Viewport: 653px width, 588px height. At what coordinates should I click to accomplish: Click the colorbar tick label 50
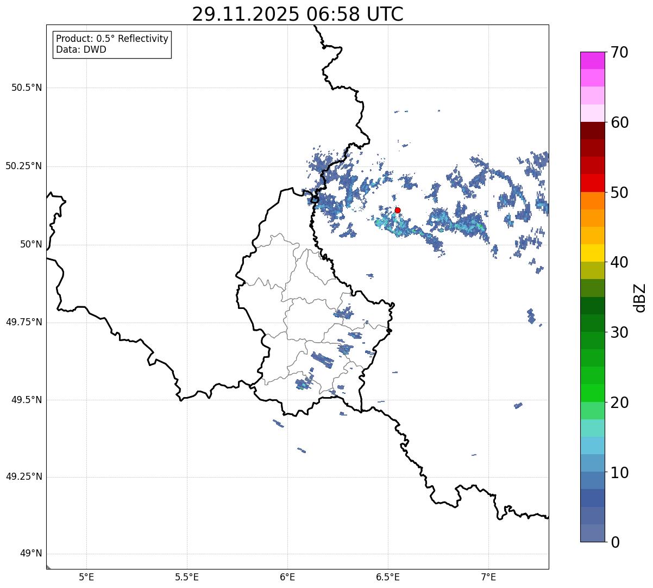[x=619, y=193]
